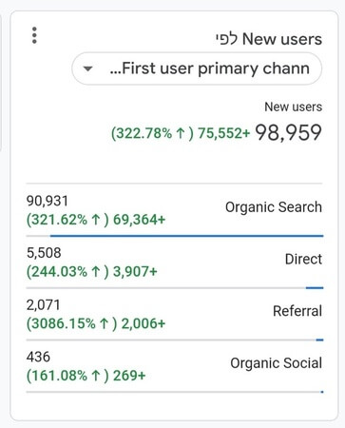Screen dimensions: 345x428
Task: Select the Organic Social channel label
Action: 276,363
